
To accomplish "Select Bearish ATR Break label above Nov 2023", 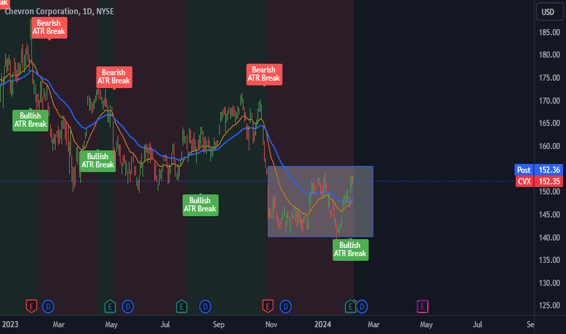I will (264, 74).
